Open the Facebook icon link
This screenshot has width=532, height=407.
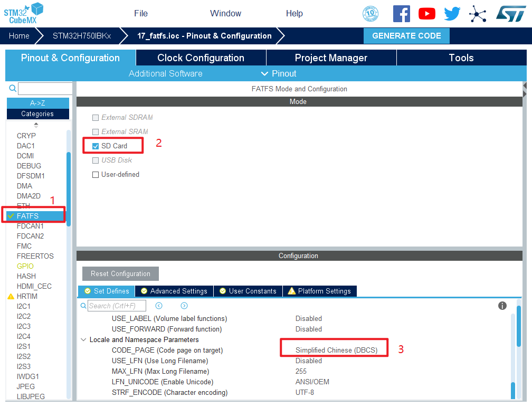pos(401,14)
